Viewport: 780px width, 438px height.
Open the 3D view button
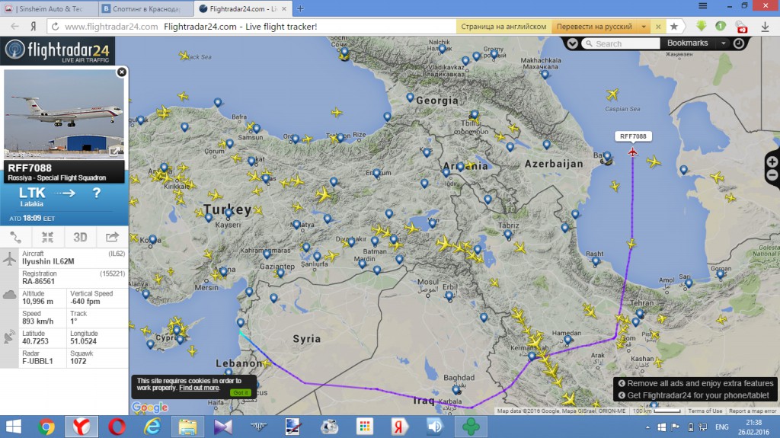(80, 238)
